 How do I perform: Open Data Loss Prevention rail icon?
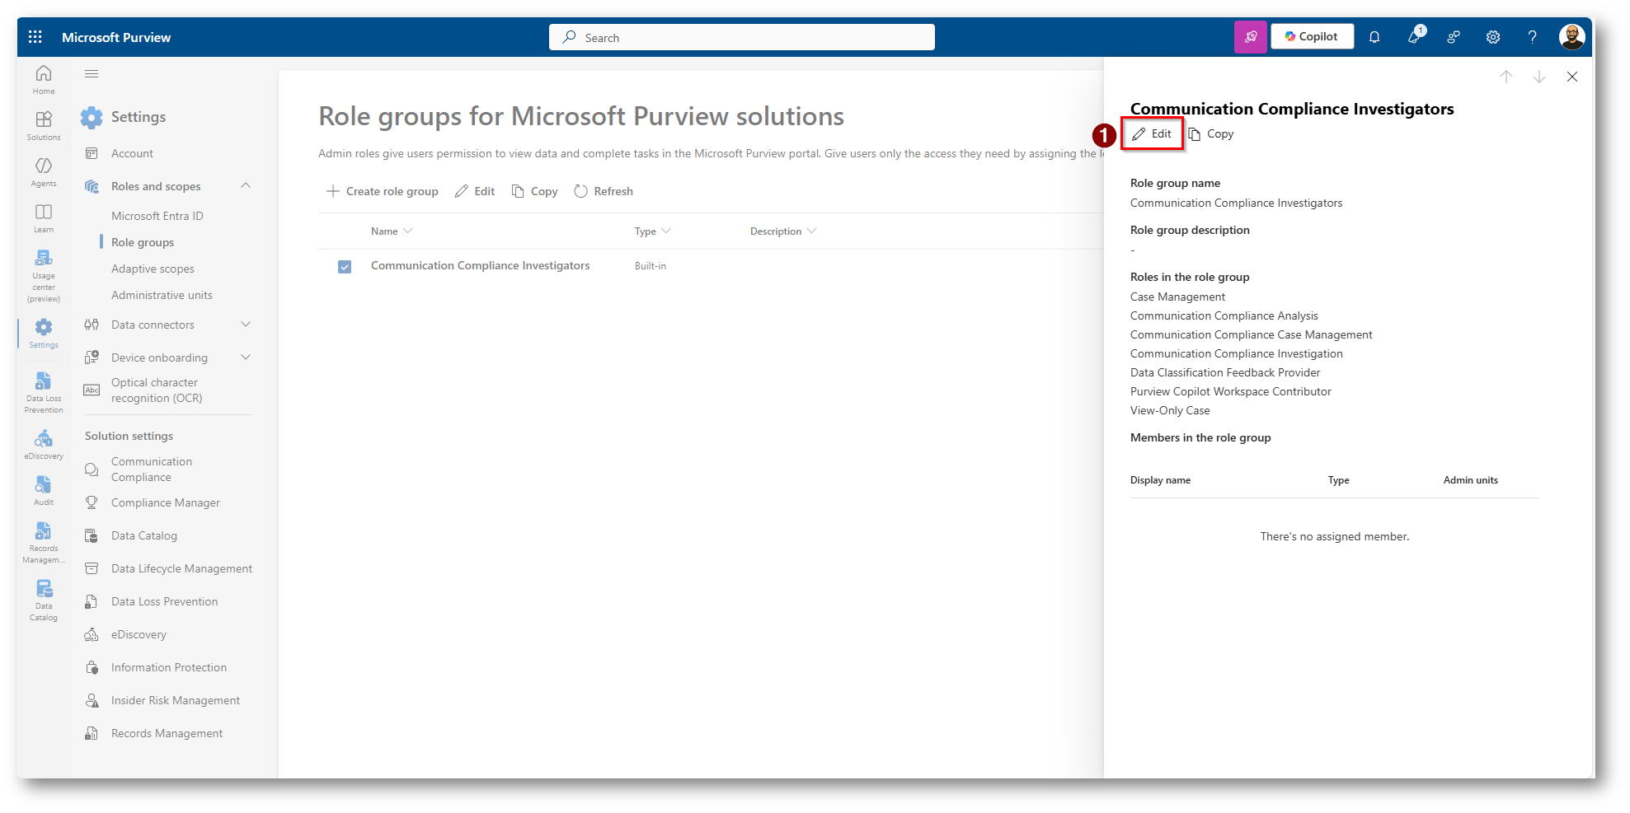(x=44, y=392)
